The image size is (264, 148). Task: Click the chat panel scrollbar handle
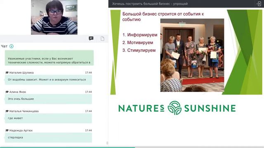[x=107, y=143]
